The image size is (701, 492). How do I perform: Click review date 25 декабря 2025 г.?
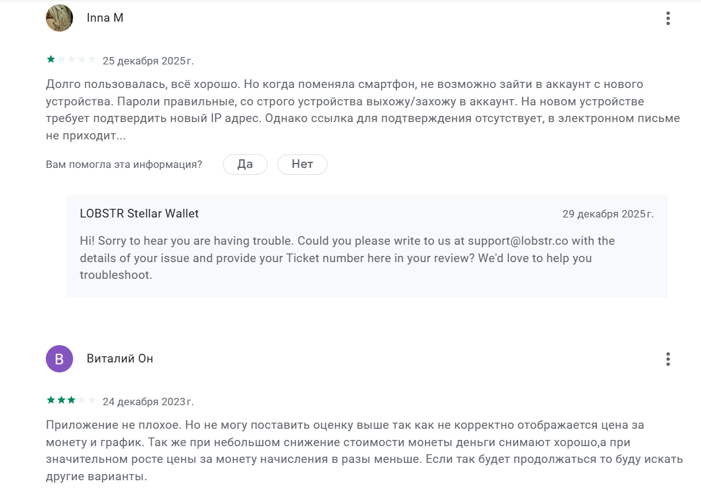pos(148,61)
